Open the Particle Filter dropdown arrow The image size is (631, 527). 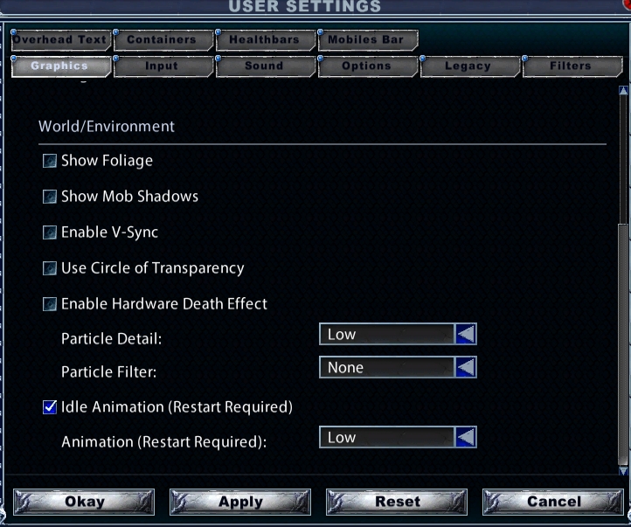pos(466,367)
